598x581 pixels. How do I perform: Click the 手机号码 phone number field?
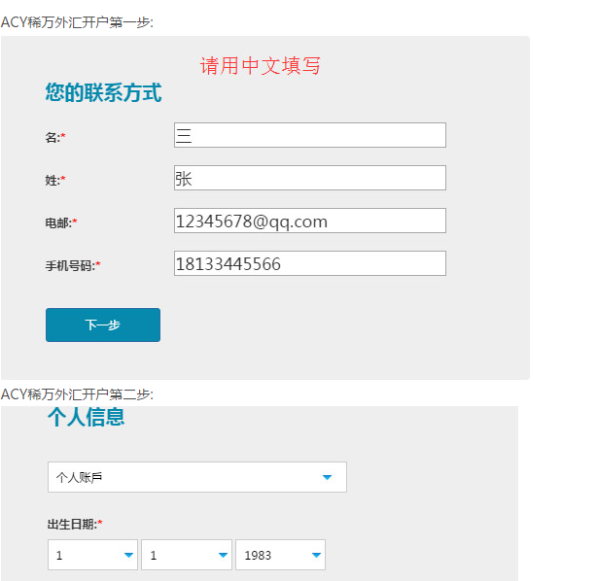(309, 263)
